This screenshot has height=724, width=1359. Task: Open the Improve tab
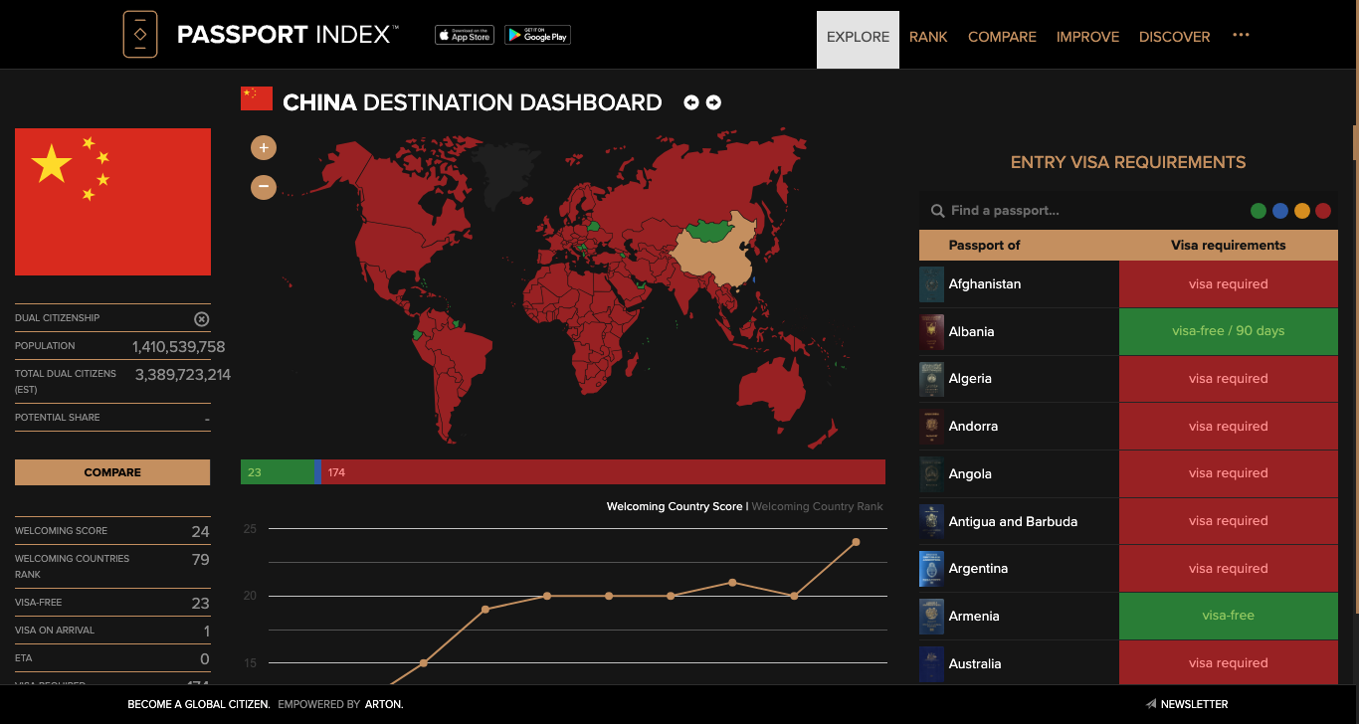tap(1087, 37)
